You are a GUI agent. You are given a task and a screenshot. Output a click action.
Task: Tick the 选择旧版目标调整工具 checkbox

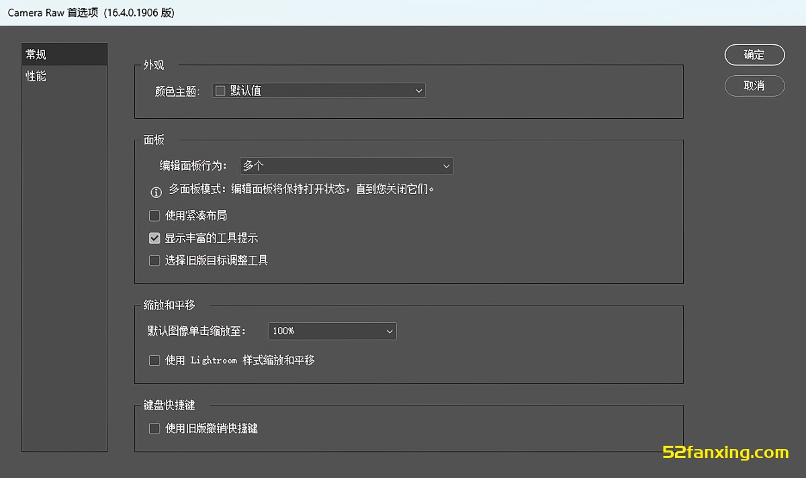[x=154, y=260]
